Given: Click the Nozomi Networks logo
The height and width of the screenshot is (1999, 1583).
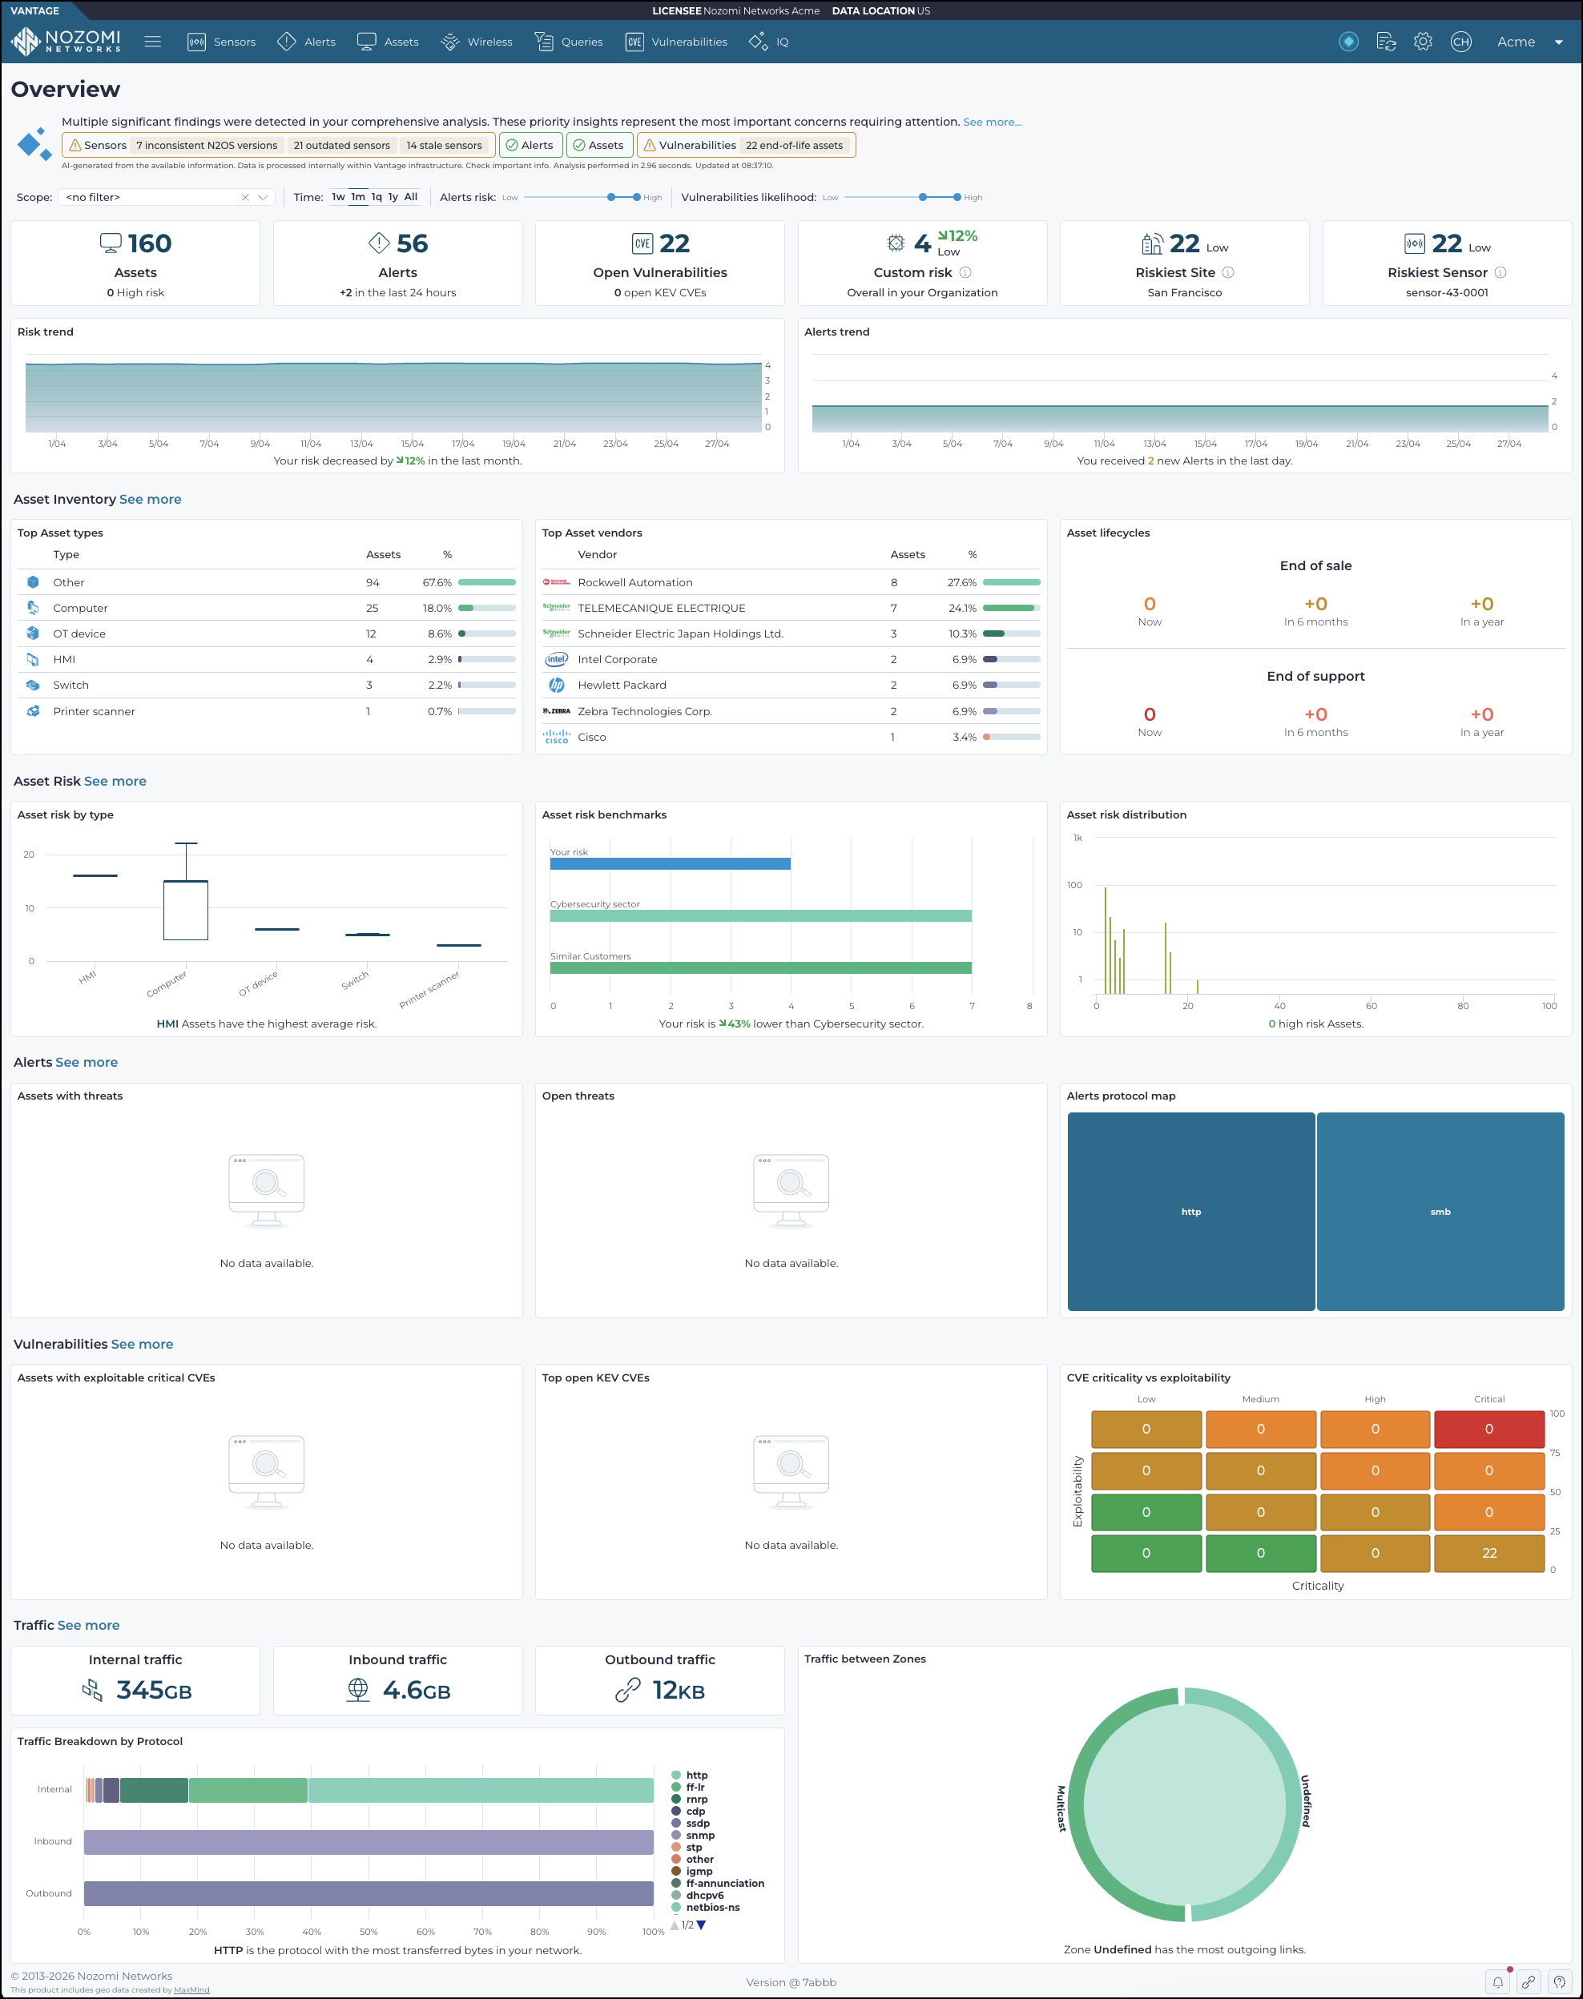Looking at the screenshot, I should click(x=65, y=42).
